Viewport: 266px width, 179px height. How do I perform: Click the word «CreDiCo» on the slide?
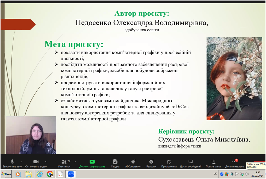(x=177, y=107)
